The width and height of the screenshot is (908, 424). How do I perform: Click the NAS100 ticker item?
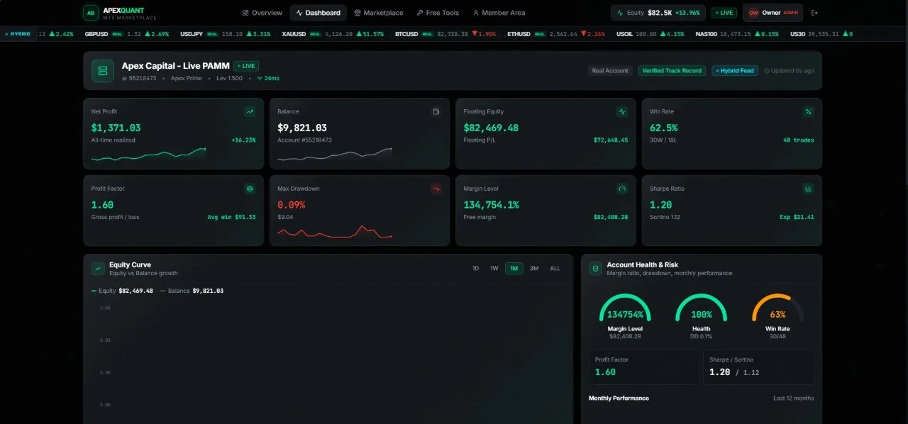(x=737, y=34)
